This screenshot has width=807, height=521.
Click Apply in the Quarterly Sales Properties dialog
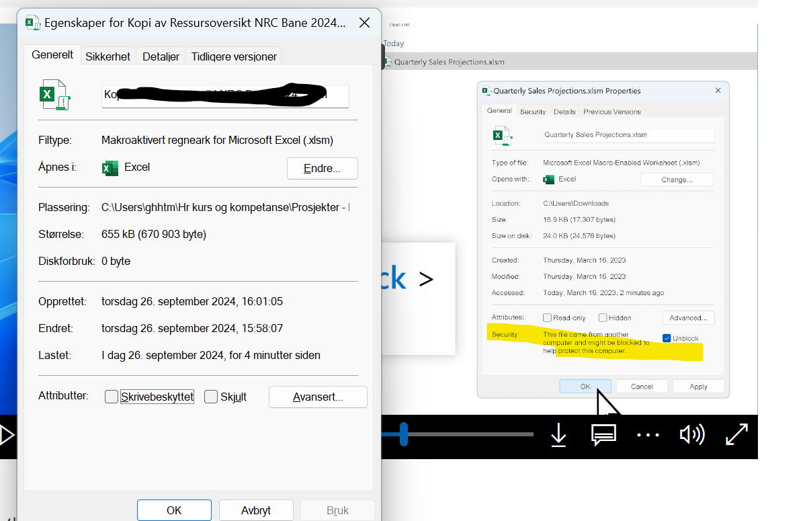(698, 386)
